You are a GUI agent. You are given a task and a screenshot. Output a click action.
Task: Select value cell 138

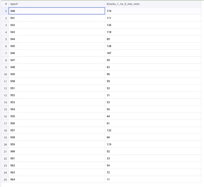tap(153, 46)
